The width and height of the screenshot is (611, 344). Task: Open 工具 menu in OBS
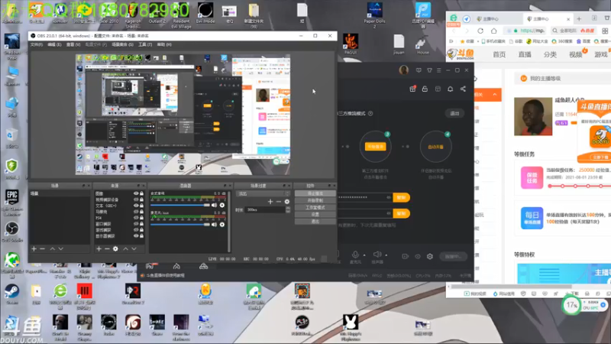[145, 45]
